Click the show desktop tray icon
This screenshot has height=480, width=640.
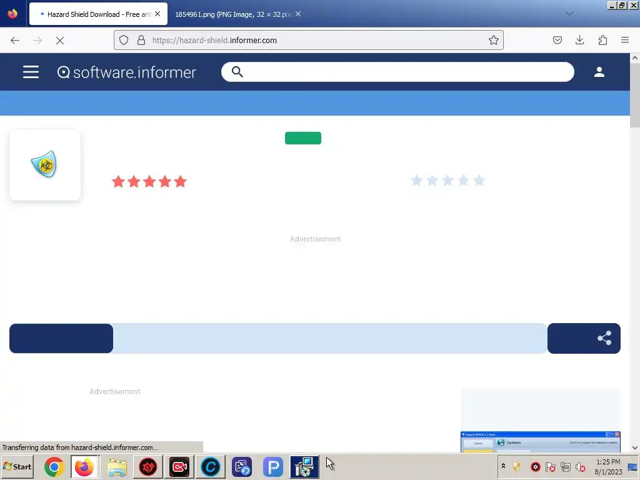tap(633, 466)
